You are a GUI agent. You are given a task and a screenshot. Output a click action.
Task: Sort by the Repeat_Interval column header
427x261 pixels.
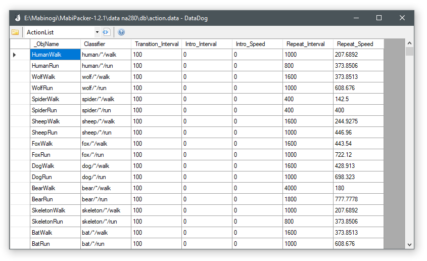[308, 44]
